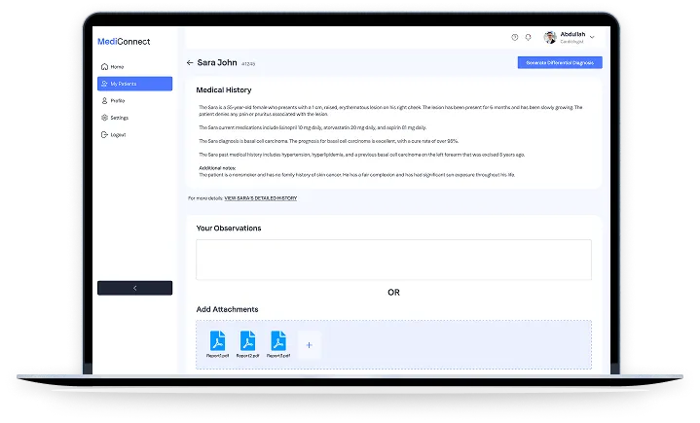Open the View Sara's Detailed History link
Viewport: 700px width, 423px height.
coord(261,198)
